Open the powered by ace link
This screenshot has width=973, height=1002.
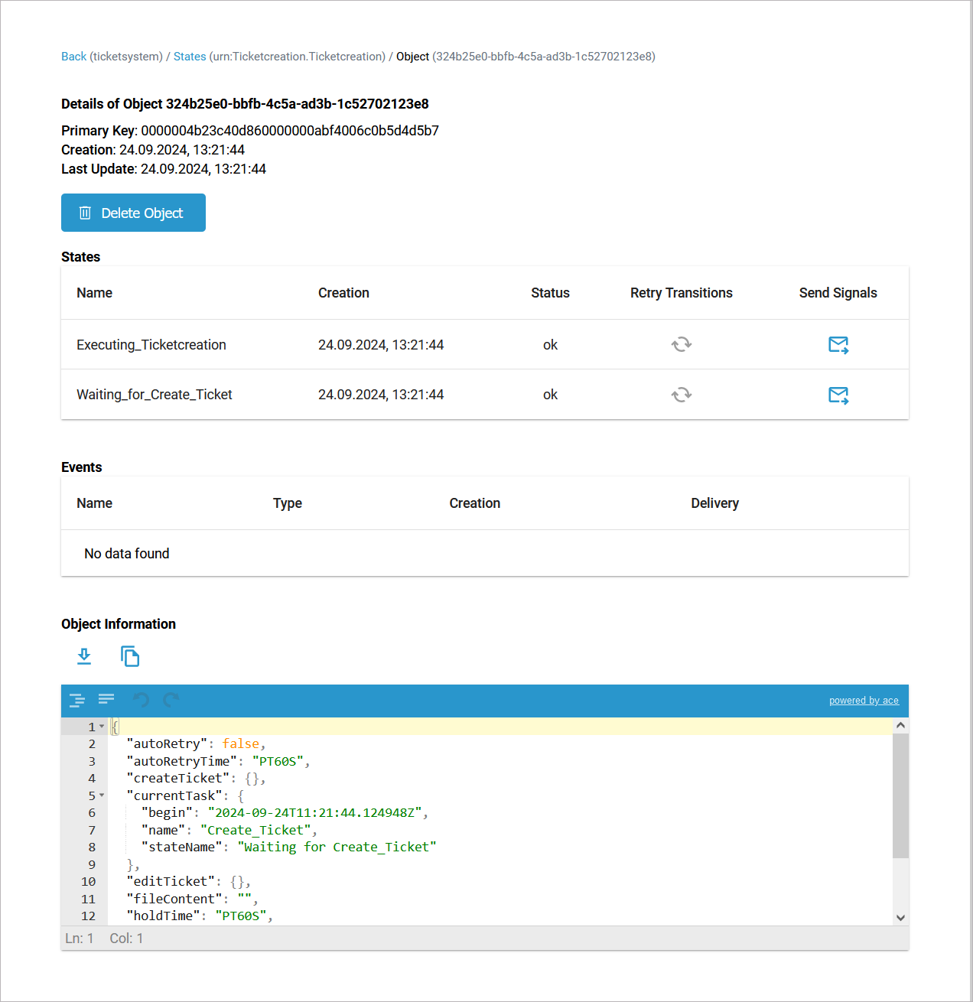click(x=864, y=701)
